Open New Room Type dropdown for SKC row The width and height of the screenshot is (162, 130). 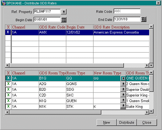coord(123,95)
